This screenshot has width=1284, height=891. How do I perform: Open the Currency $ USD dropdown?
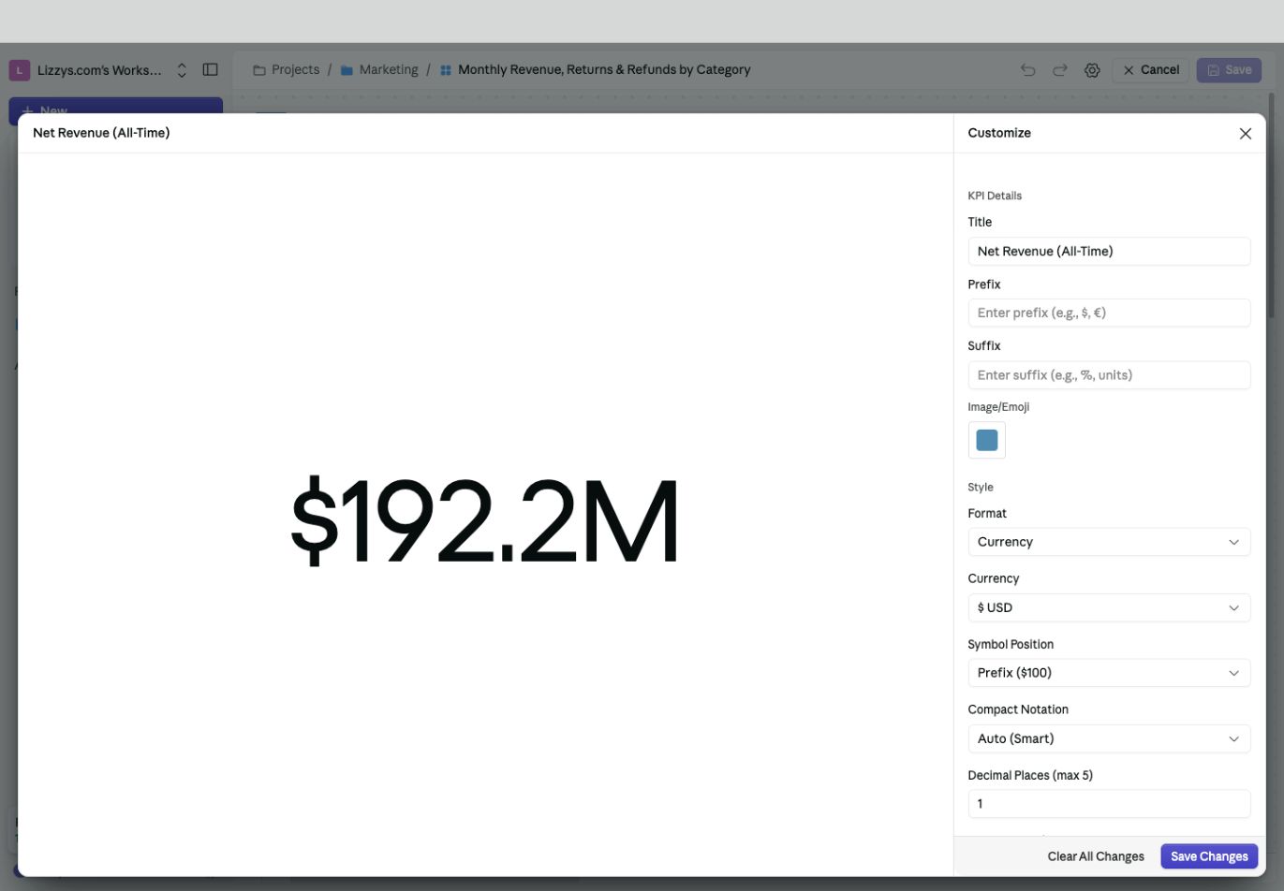1109,607
